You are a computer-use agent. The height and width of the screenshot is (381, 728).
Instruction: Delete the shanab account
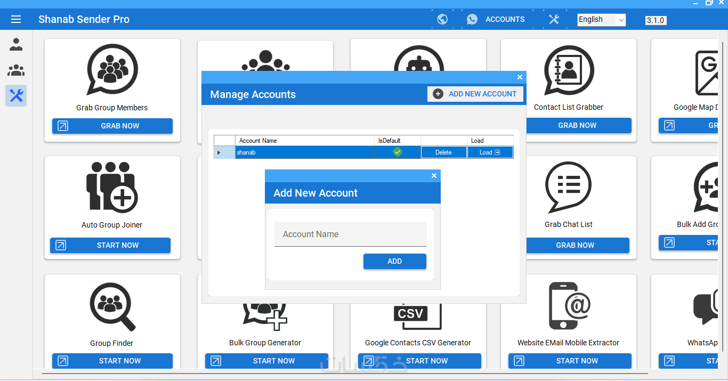coord(443,152)
